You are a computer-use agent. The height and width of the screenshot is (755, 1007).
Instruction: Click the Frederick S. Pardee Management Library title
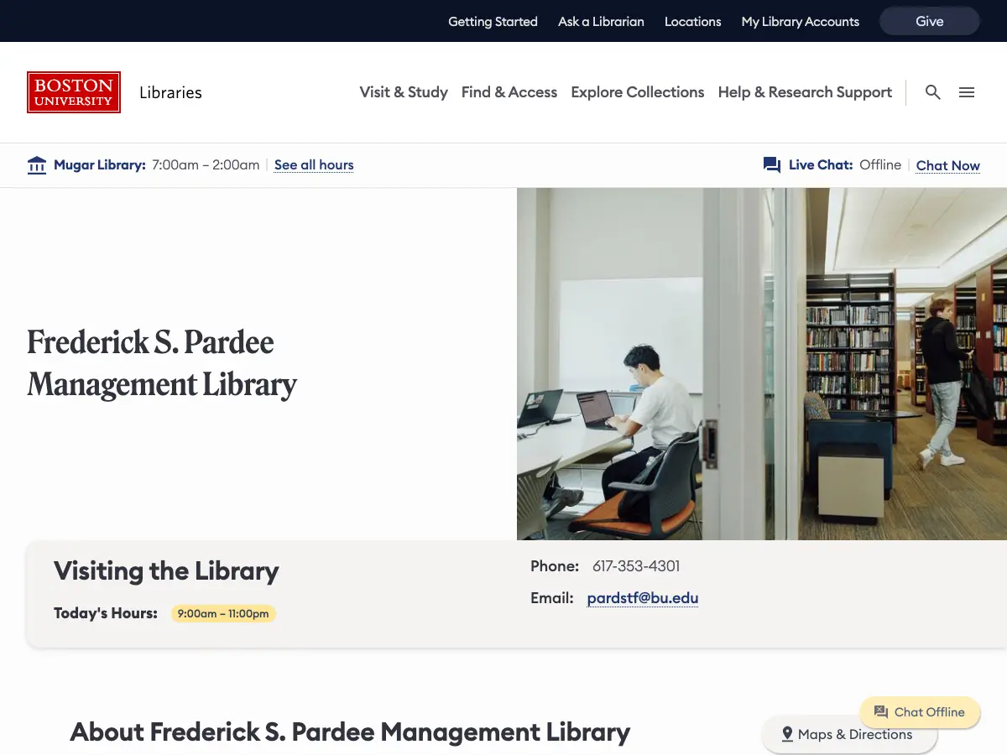pyautogui.click(x=162, y=363)
